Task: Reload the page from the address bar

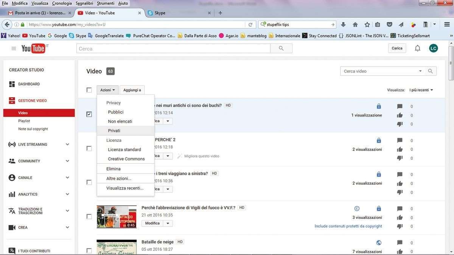Action: (250, 25)
